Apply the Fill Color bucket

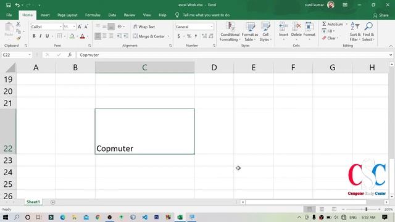pos(72,36)
